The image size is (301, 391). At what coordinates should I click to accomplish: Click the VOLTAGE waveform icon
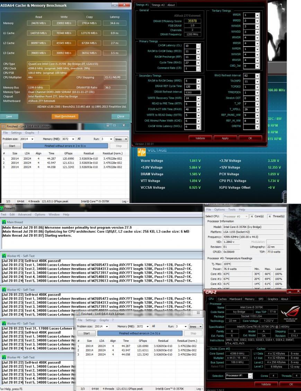pyautogui.click(x=142, y=152)
